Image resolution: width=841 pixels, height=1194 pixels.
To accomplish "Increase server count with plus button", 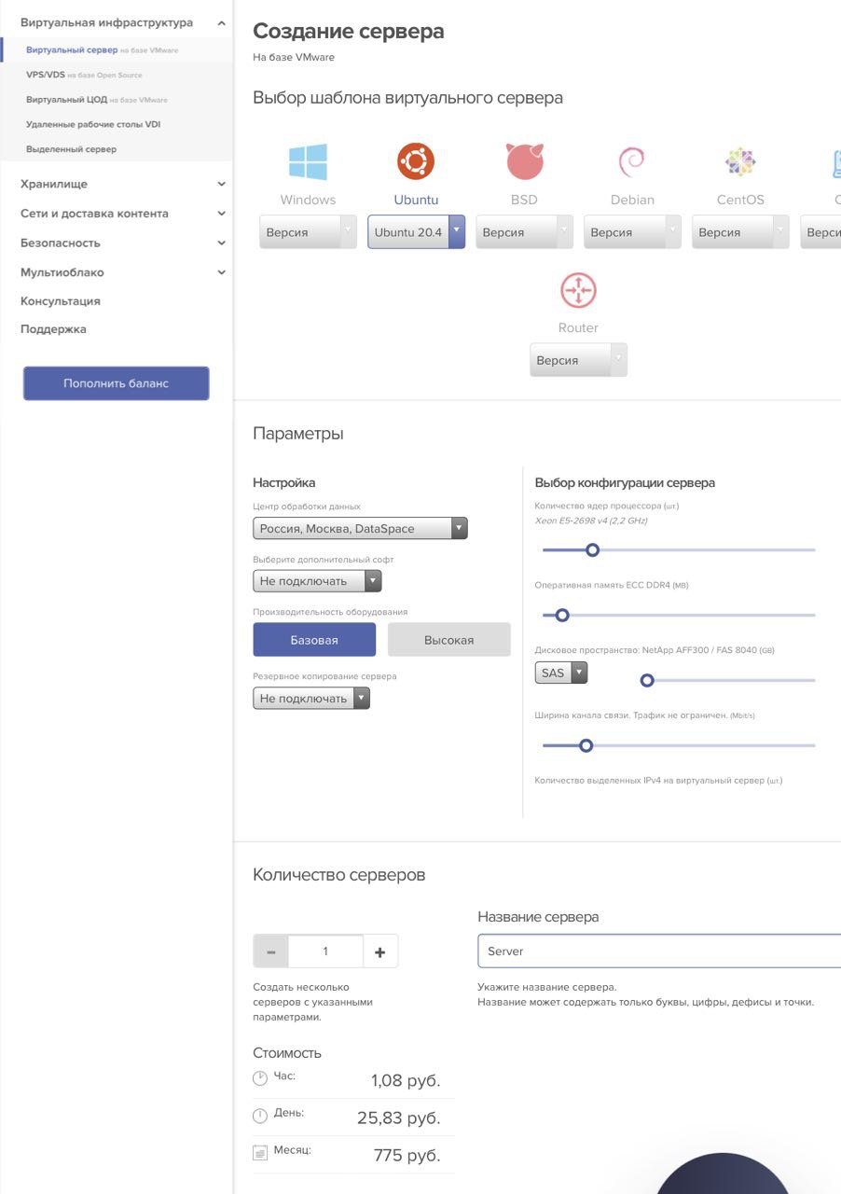I will pos(380,951).
